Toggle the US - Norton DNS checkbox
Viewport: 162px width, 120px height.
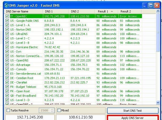(7, 30)
